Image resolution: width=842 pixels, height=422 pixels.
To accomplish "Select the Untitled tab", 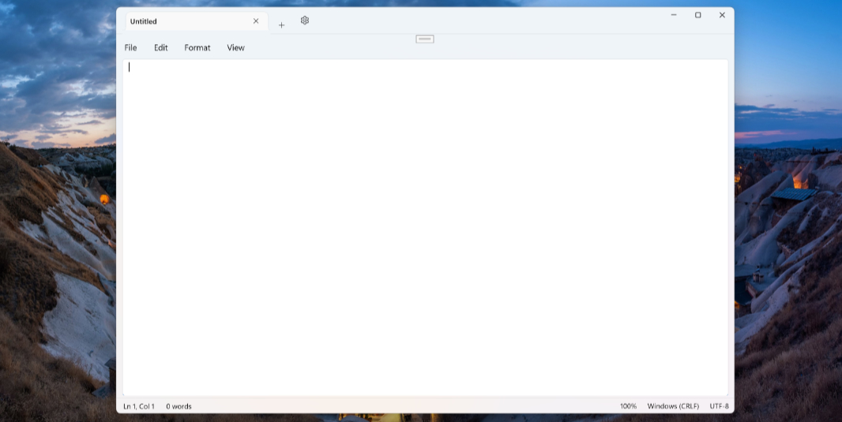I will coord(197,21).
